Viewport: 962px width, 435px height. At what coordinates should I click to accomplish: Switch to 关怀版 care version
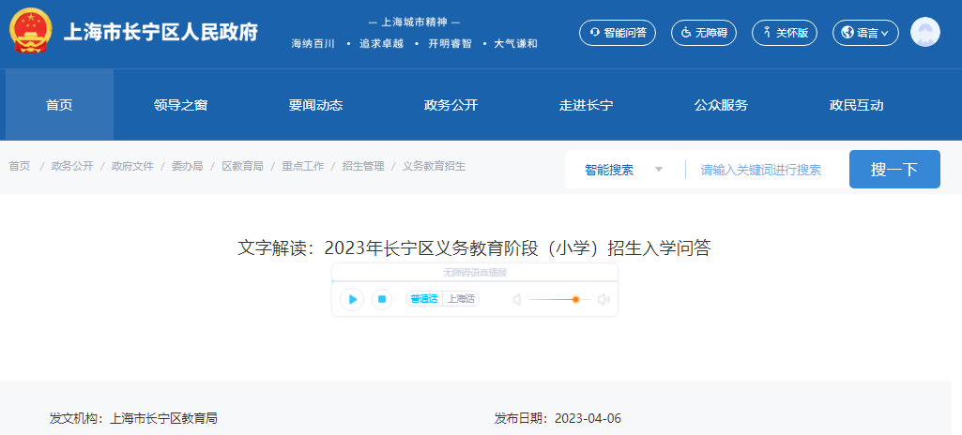785,33
